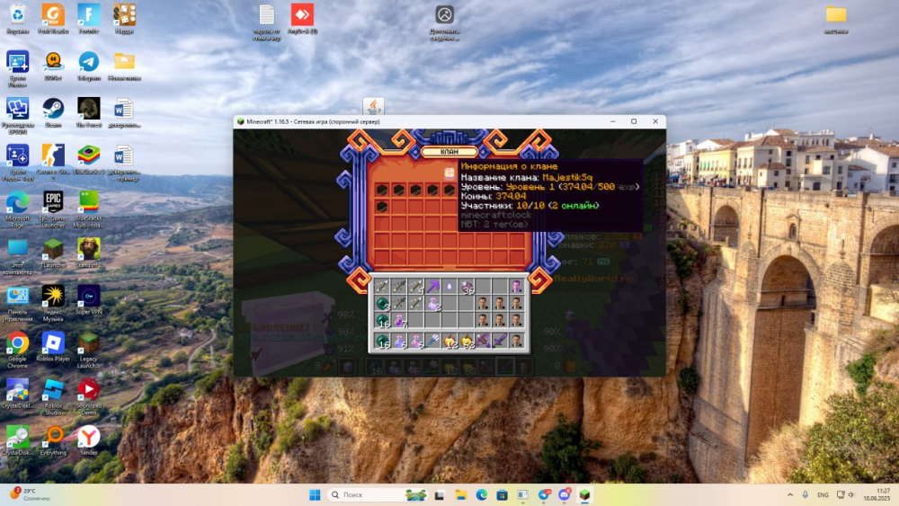Open Roblox Studio desktop shortcut

pyautogui.click(x=53, y=397)
